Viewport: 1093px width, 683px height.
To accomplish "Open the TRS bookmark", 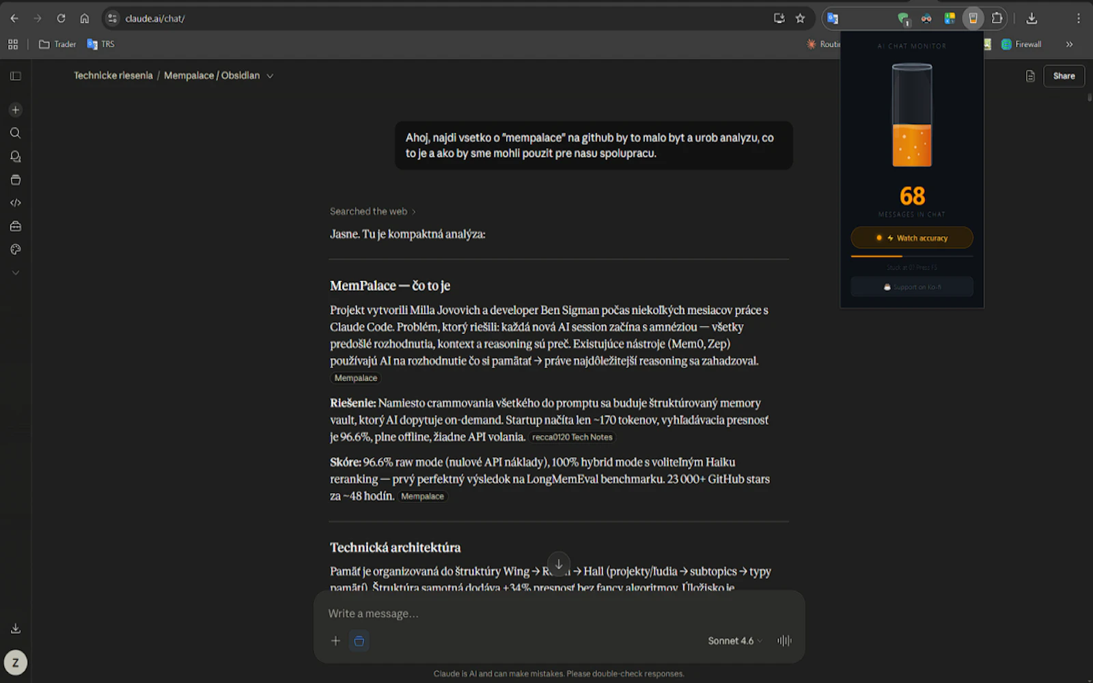I will tap(101, 44).
